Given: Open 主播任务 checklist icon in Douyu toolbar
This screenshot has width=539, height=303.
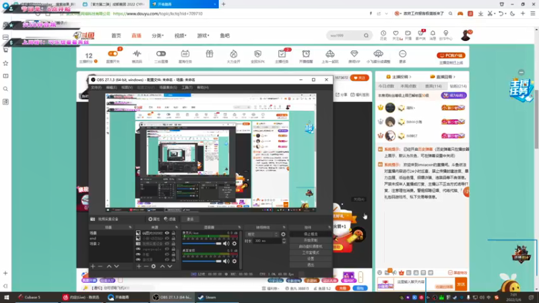Looking at the screenshot, I should point(282,57).
